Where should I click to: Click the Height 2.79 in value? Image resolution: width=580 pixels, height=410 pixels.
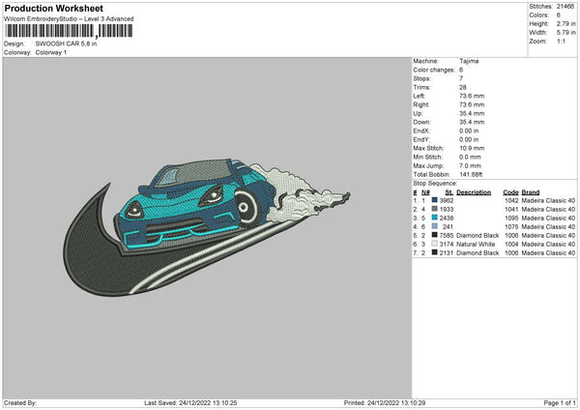coord(565,23)
